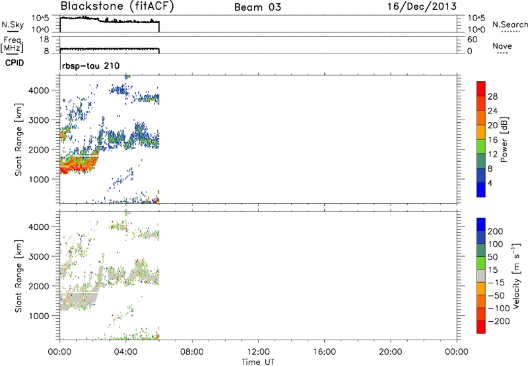Select the red bottom segment of the velocity colorbar

[481, 327]
